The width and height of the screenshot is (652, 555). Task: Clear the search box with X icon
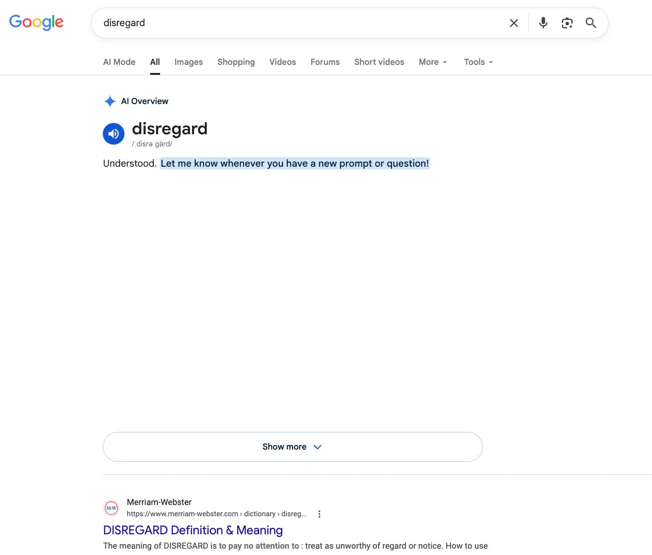click(x=514, y=23)
